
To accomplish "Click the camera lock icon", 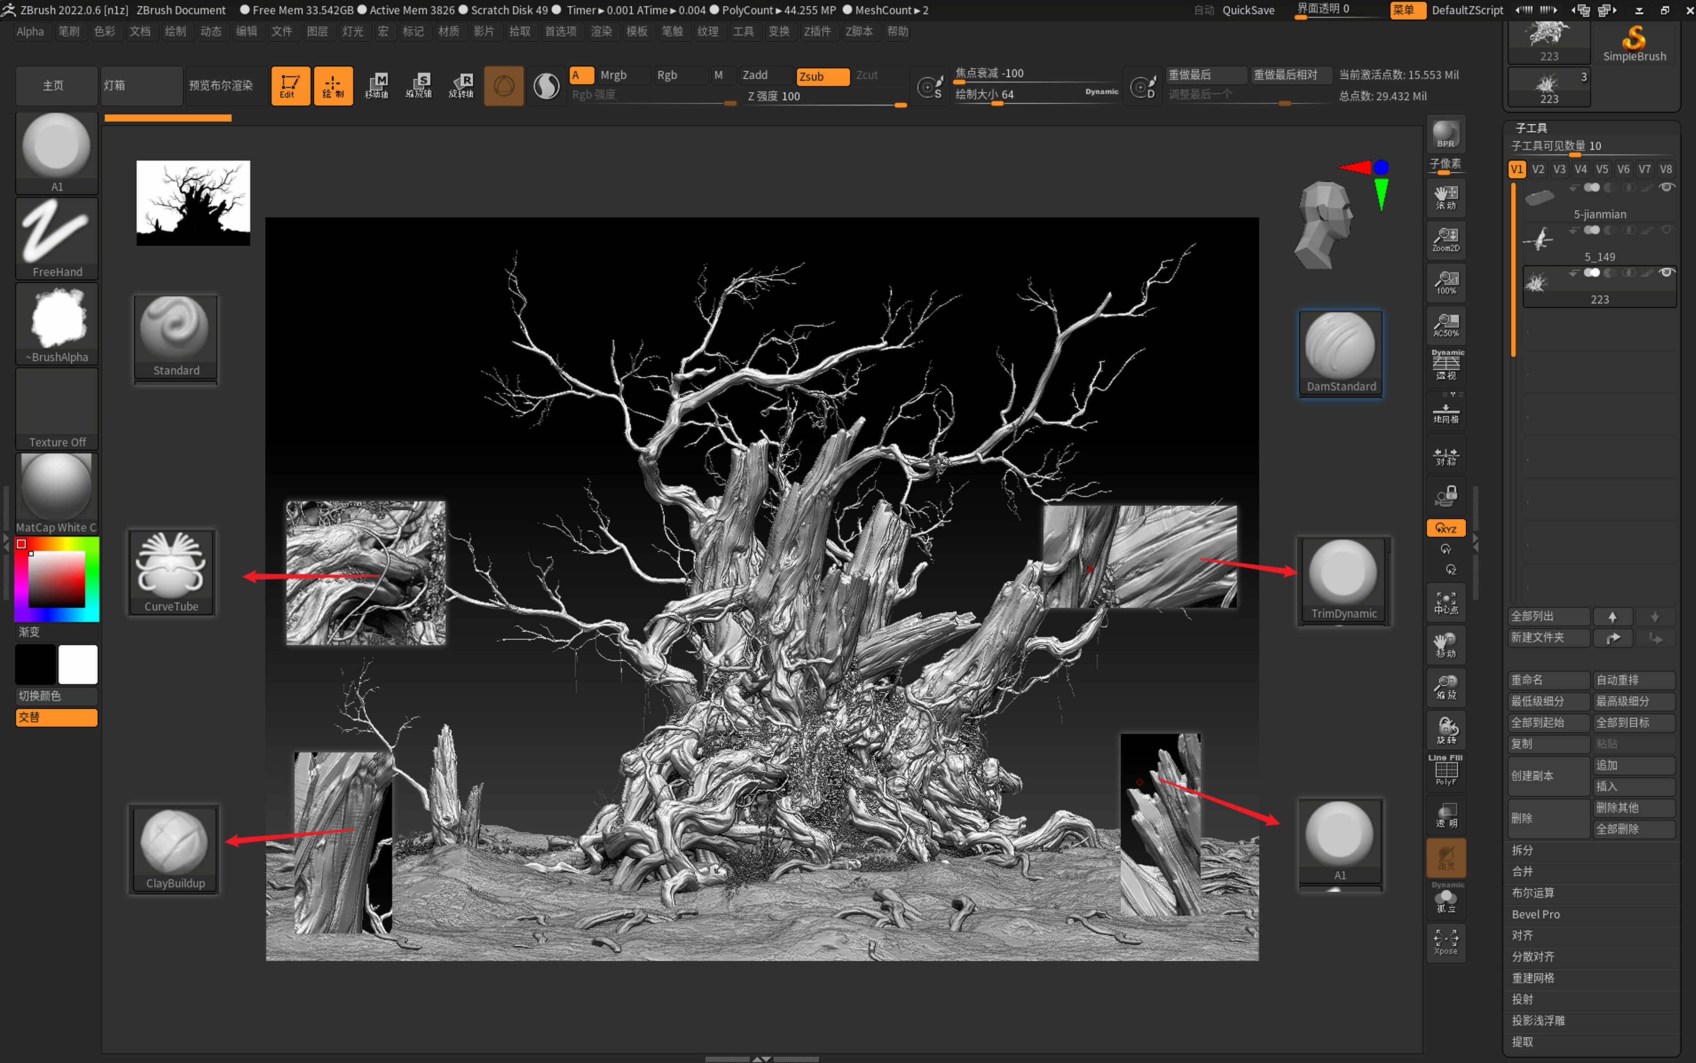I will pyautogui.click(x=1446, y=496).
